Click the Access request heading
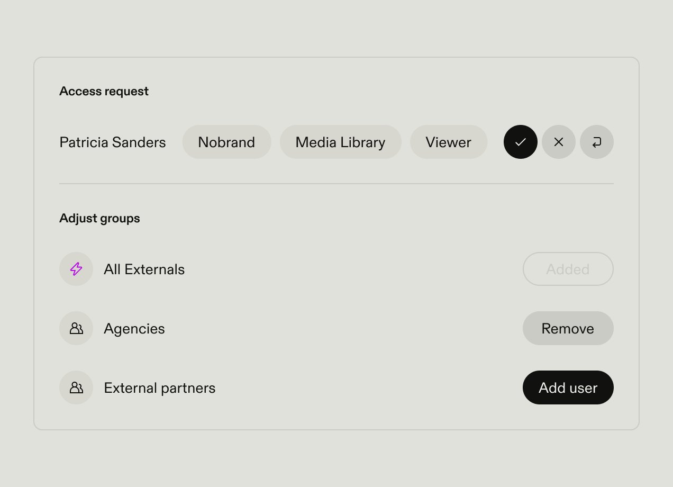Screen dimensions: 673x487 104,91
